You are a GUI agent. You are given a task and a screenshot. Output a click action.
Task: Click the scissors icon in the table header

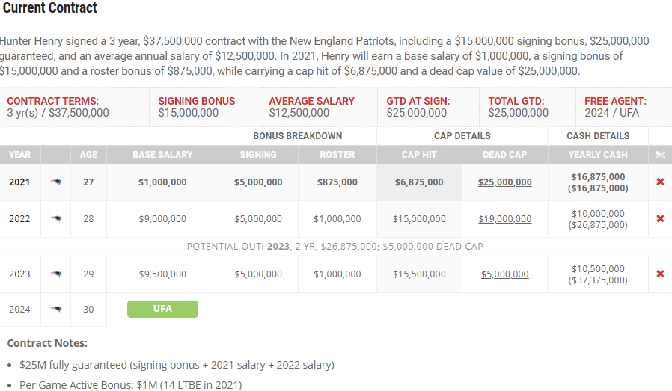click(x=659, y=155)
